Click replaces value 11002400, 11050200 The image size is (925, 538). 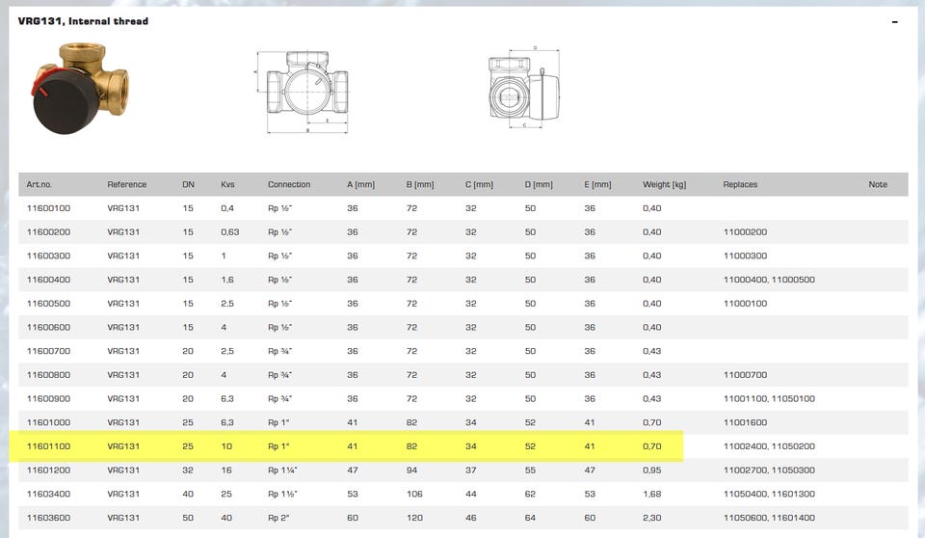click(769, 446)
